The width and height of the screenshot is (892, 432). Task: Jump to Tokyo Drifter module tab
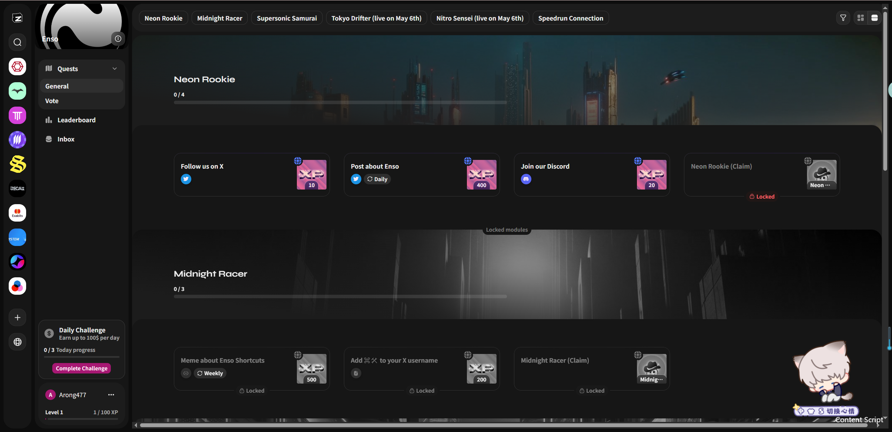376,18
